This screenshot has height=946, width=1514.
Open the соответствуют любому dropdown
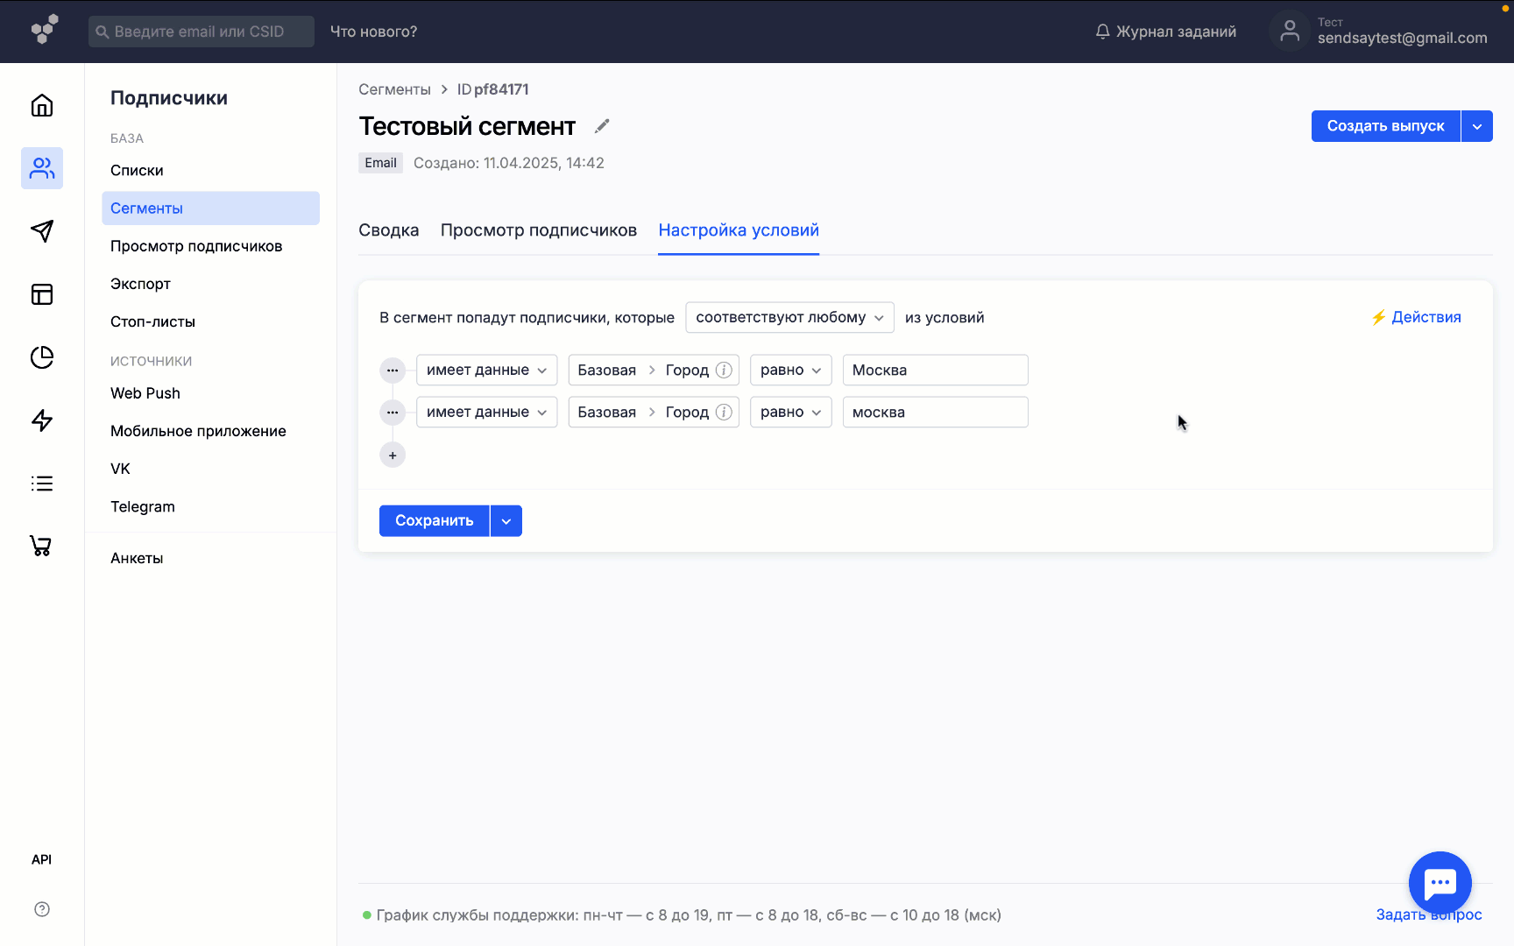pyautogui.click(x=788, y=317)
